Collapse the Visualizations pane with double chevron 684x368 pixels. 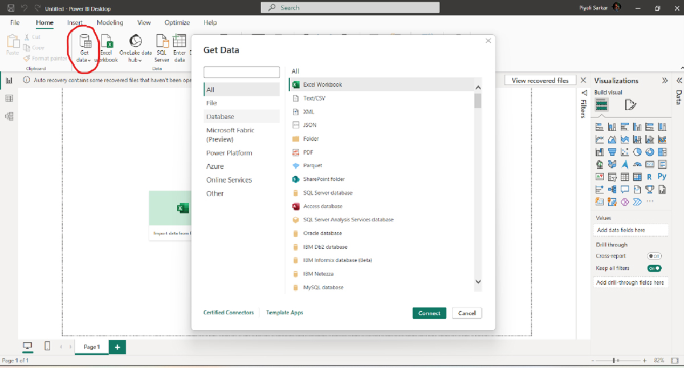pyautogui.click(x=665, y=80)
